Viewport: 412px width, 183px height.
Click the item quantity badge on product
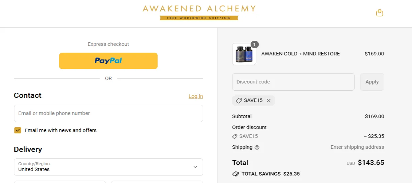pyautogui.click(x=254, y=44)
